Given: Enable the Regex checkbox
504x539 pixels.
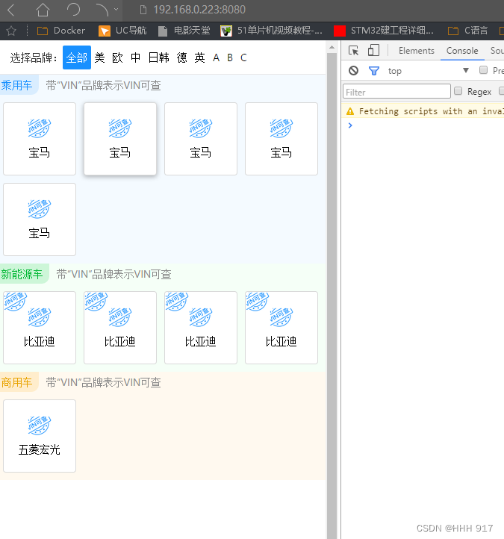Looking at the screenshot, I should pos(458,91).
